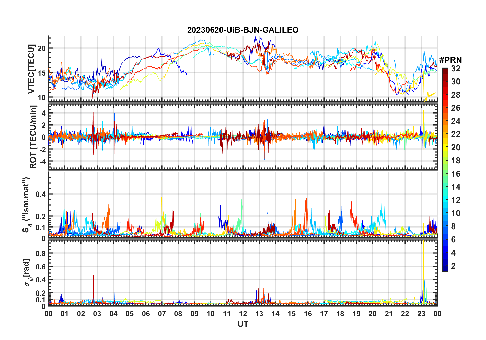The image size is (486, 340).
Task: Select the colorbar tick label 30
Action: tap(456, 82)
